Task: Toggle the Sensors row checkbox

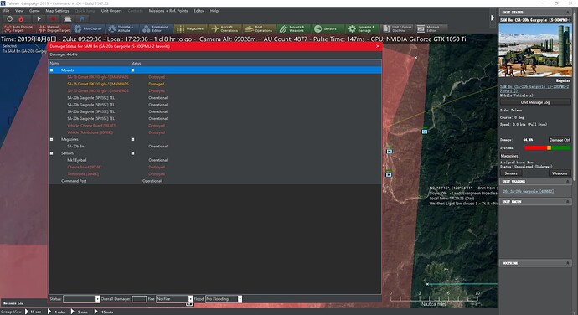Action: coord(52,153)
